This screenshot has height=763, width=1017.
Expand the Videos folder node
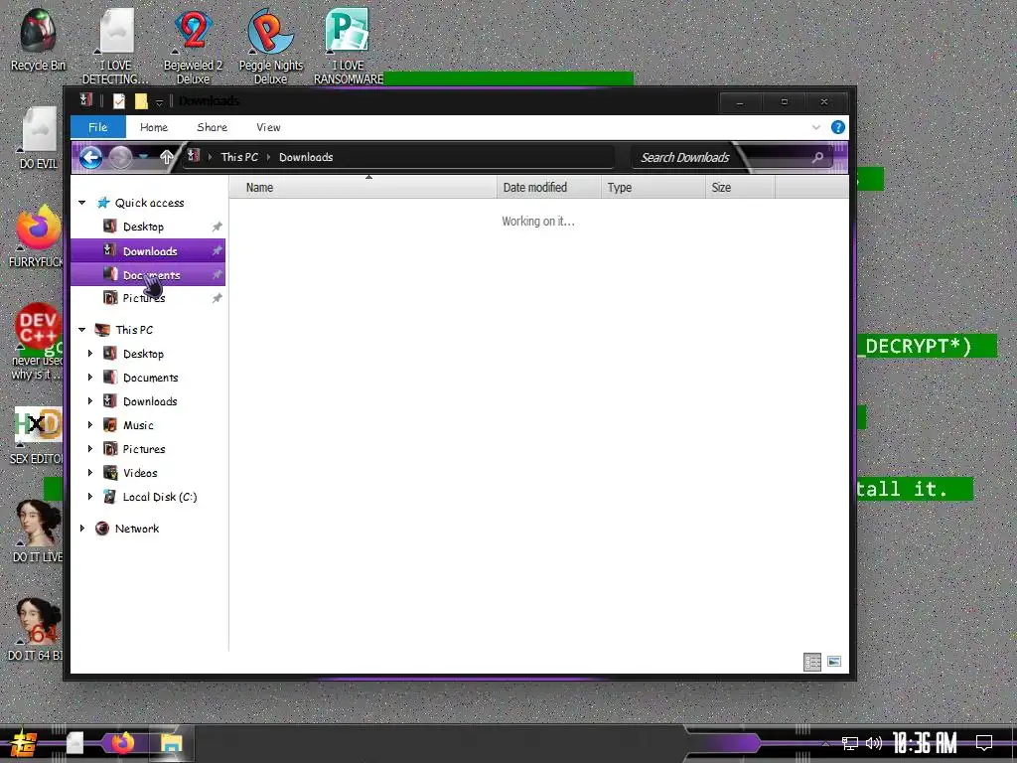pos(90,472)
